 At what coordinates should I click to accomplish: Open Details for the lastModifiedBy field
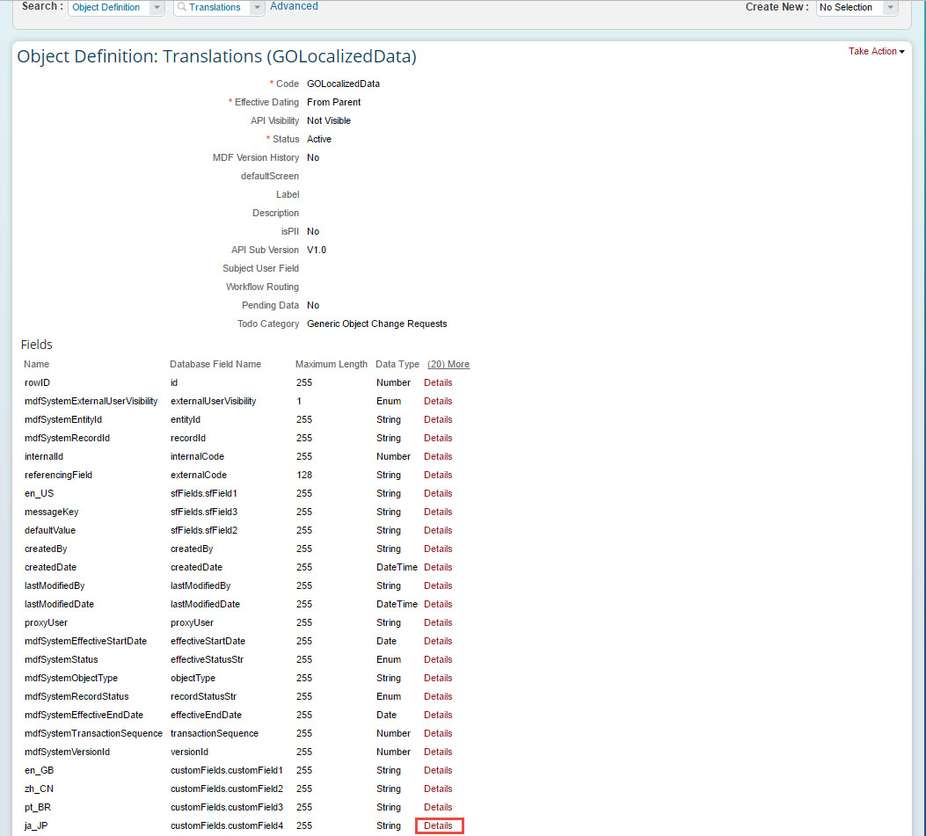(438, 585)
